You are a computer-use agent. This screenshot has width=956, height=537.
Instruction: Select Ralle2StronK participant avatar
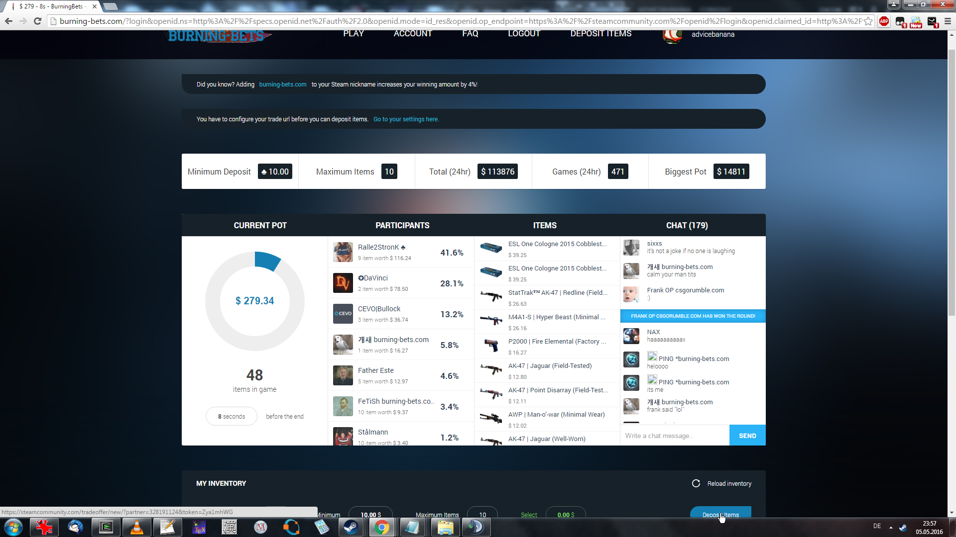pos(343,252)
